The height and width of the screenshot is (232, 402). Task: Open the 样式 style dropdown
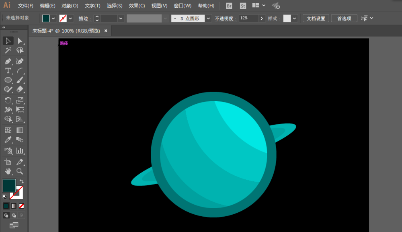pyautogui.click(x=295, y=18)
